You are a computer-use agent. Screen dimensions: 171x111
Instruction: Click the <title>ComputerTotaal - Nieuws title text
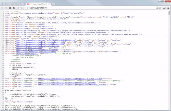coord(46,17)
